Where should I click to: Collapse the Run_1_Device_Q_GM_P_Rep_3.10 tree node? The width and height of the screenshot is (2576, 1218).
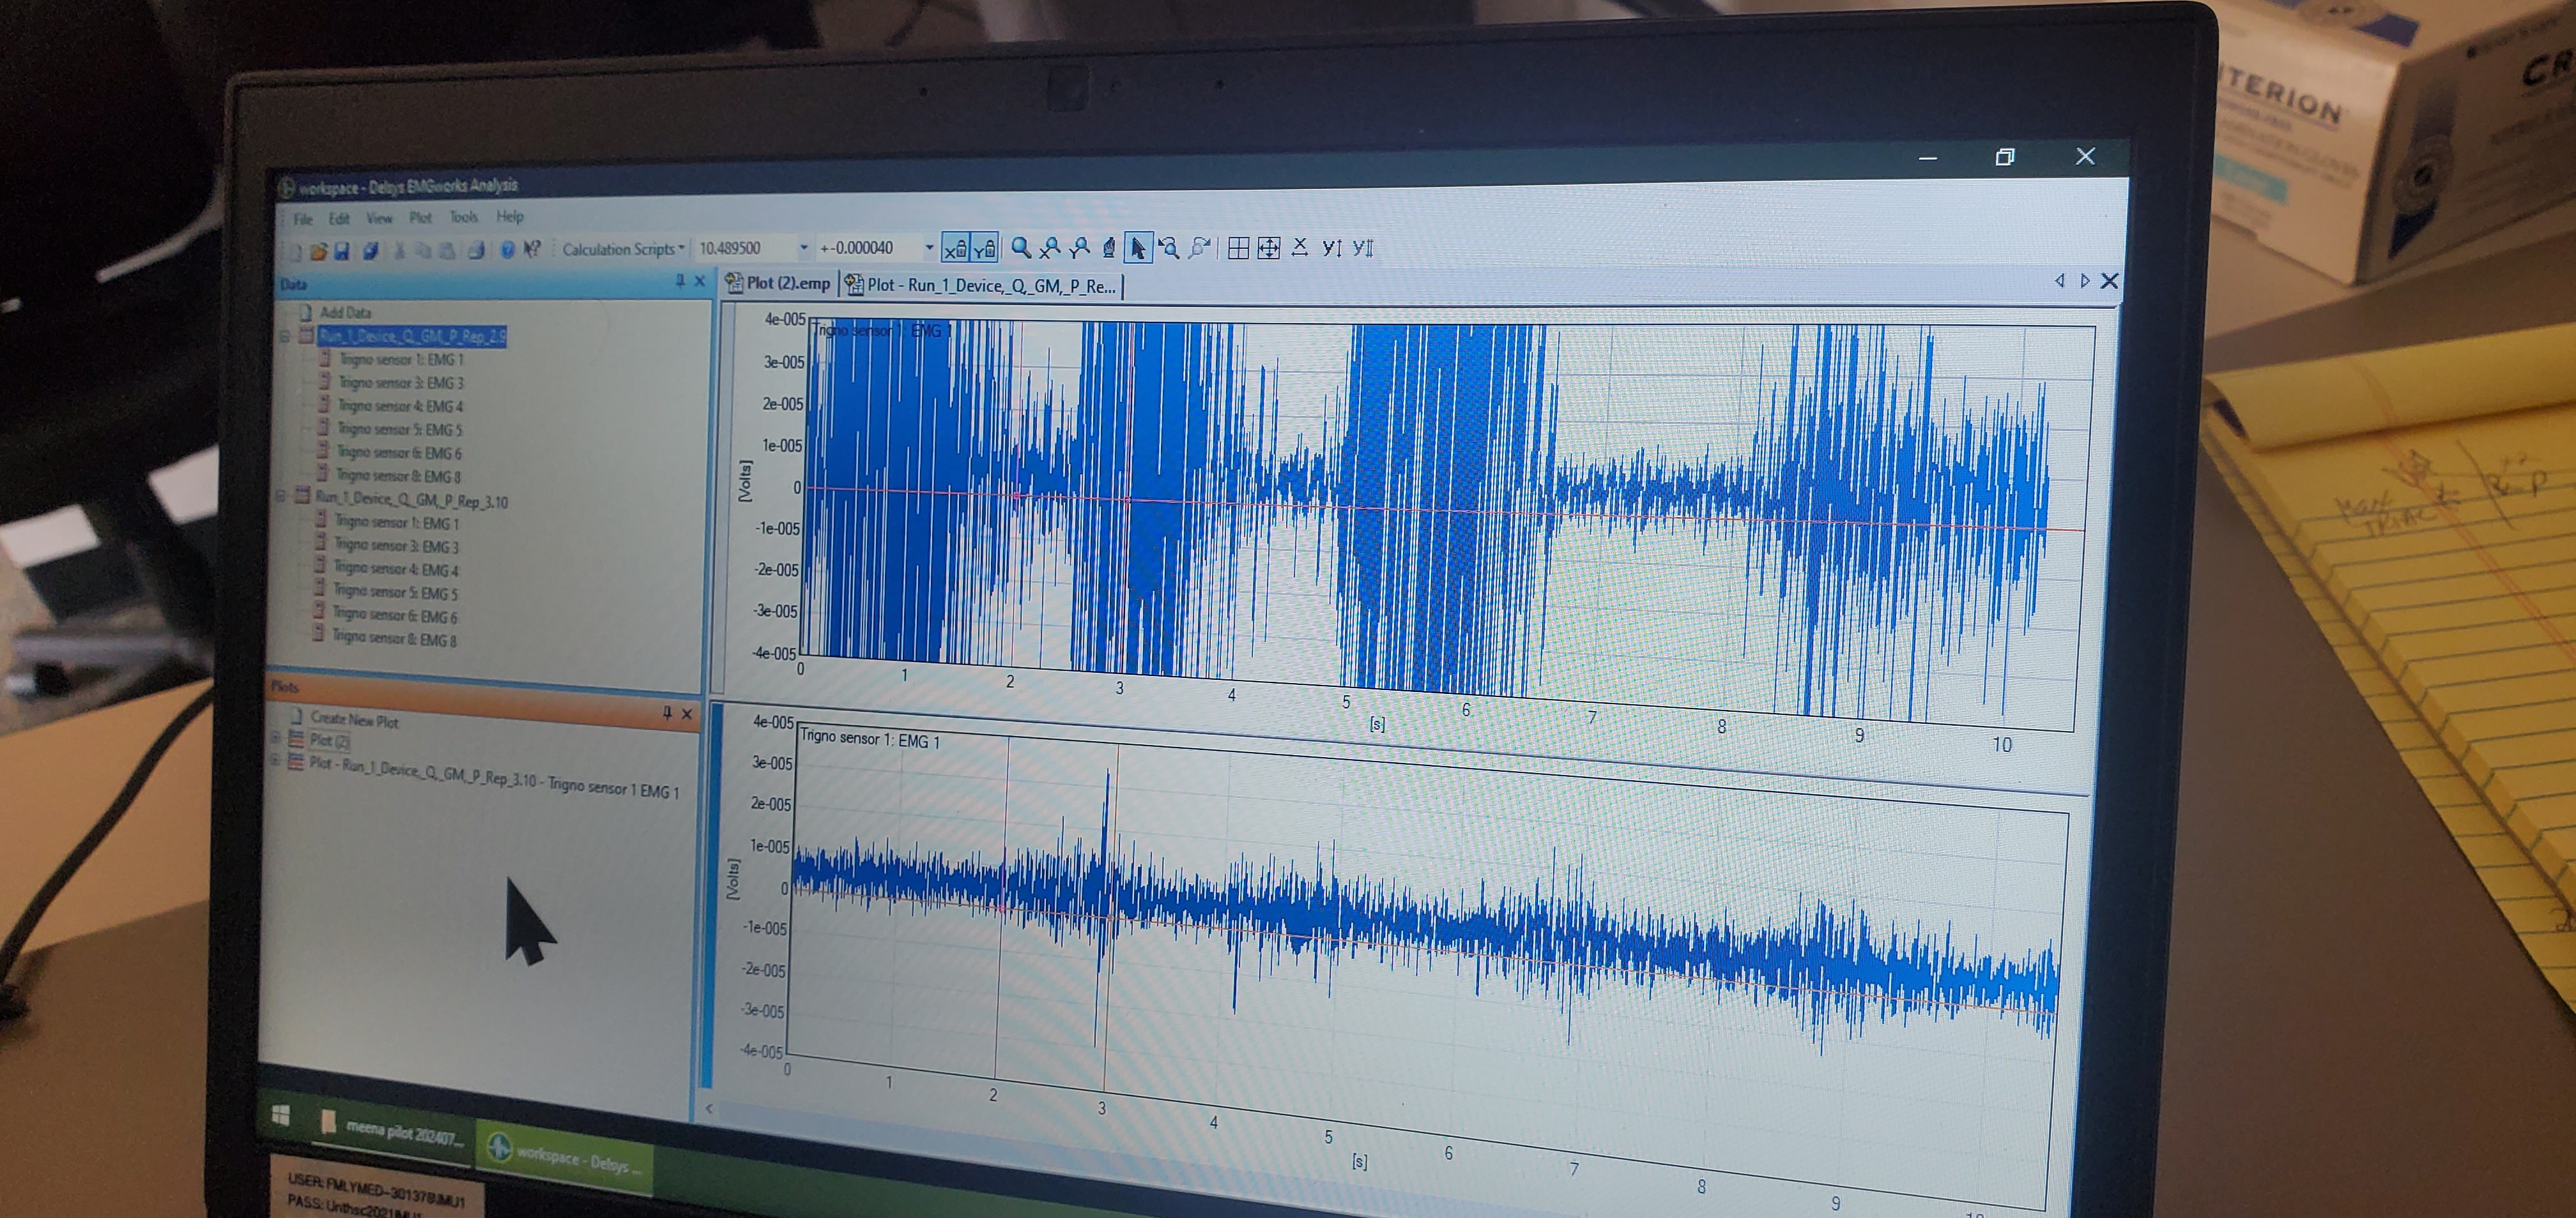pos(282,495)
